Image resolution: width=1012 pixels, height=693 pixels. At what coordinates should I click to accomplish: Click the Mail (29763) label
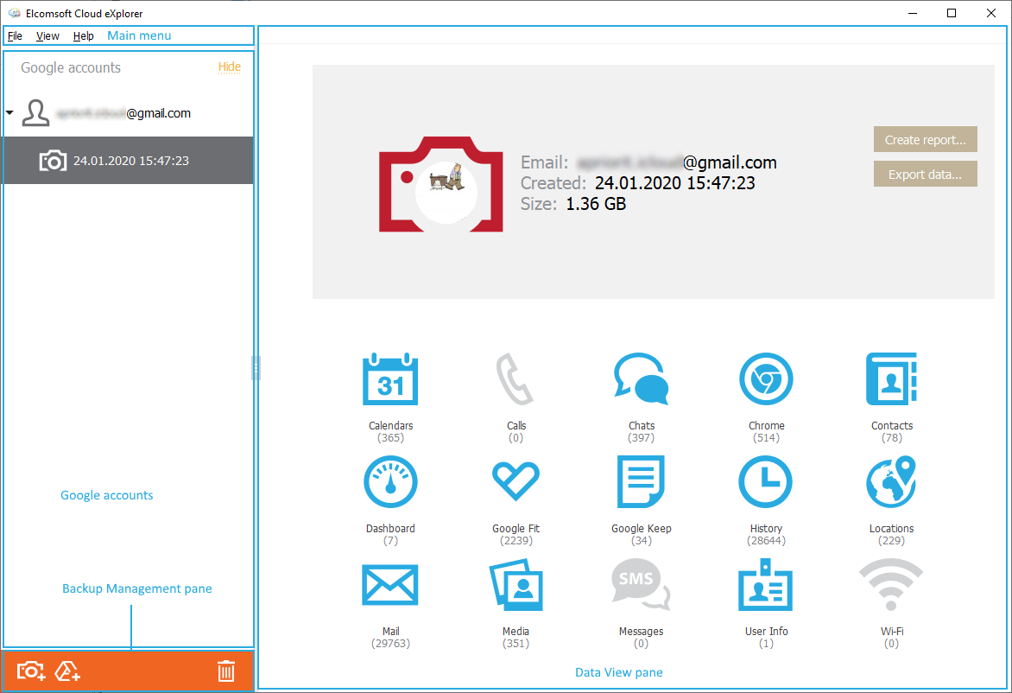390,638
